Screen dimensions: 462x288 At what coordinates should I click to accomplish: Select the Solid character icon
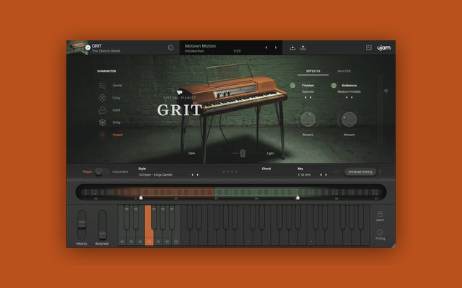coord(103,110)
